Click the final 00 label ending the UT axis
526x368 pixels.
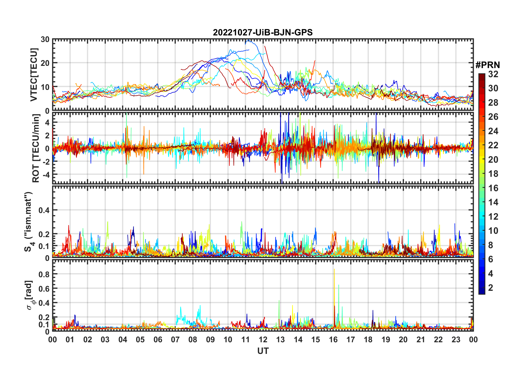click(473, 340)
